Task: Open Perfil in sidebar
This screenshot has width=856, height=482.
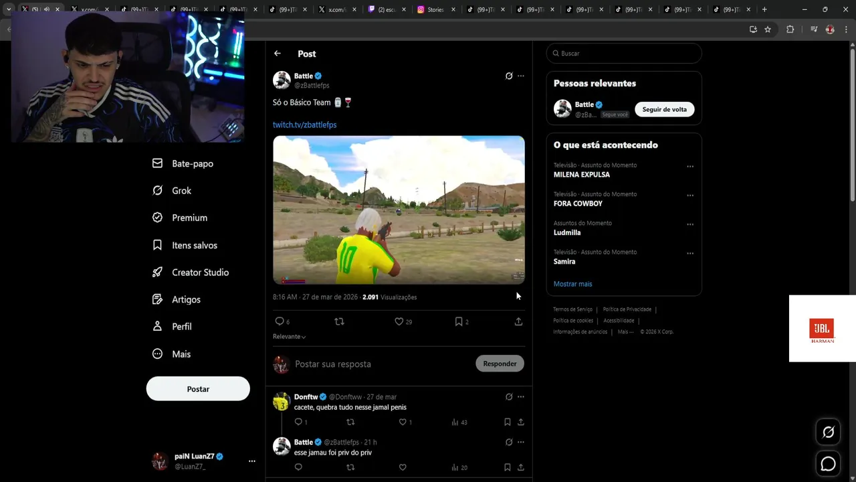Action: pyautogui.click(x=173, y=327)
